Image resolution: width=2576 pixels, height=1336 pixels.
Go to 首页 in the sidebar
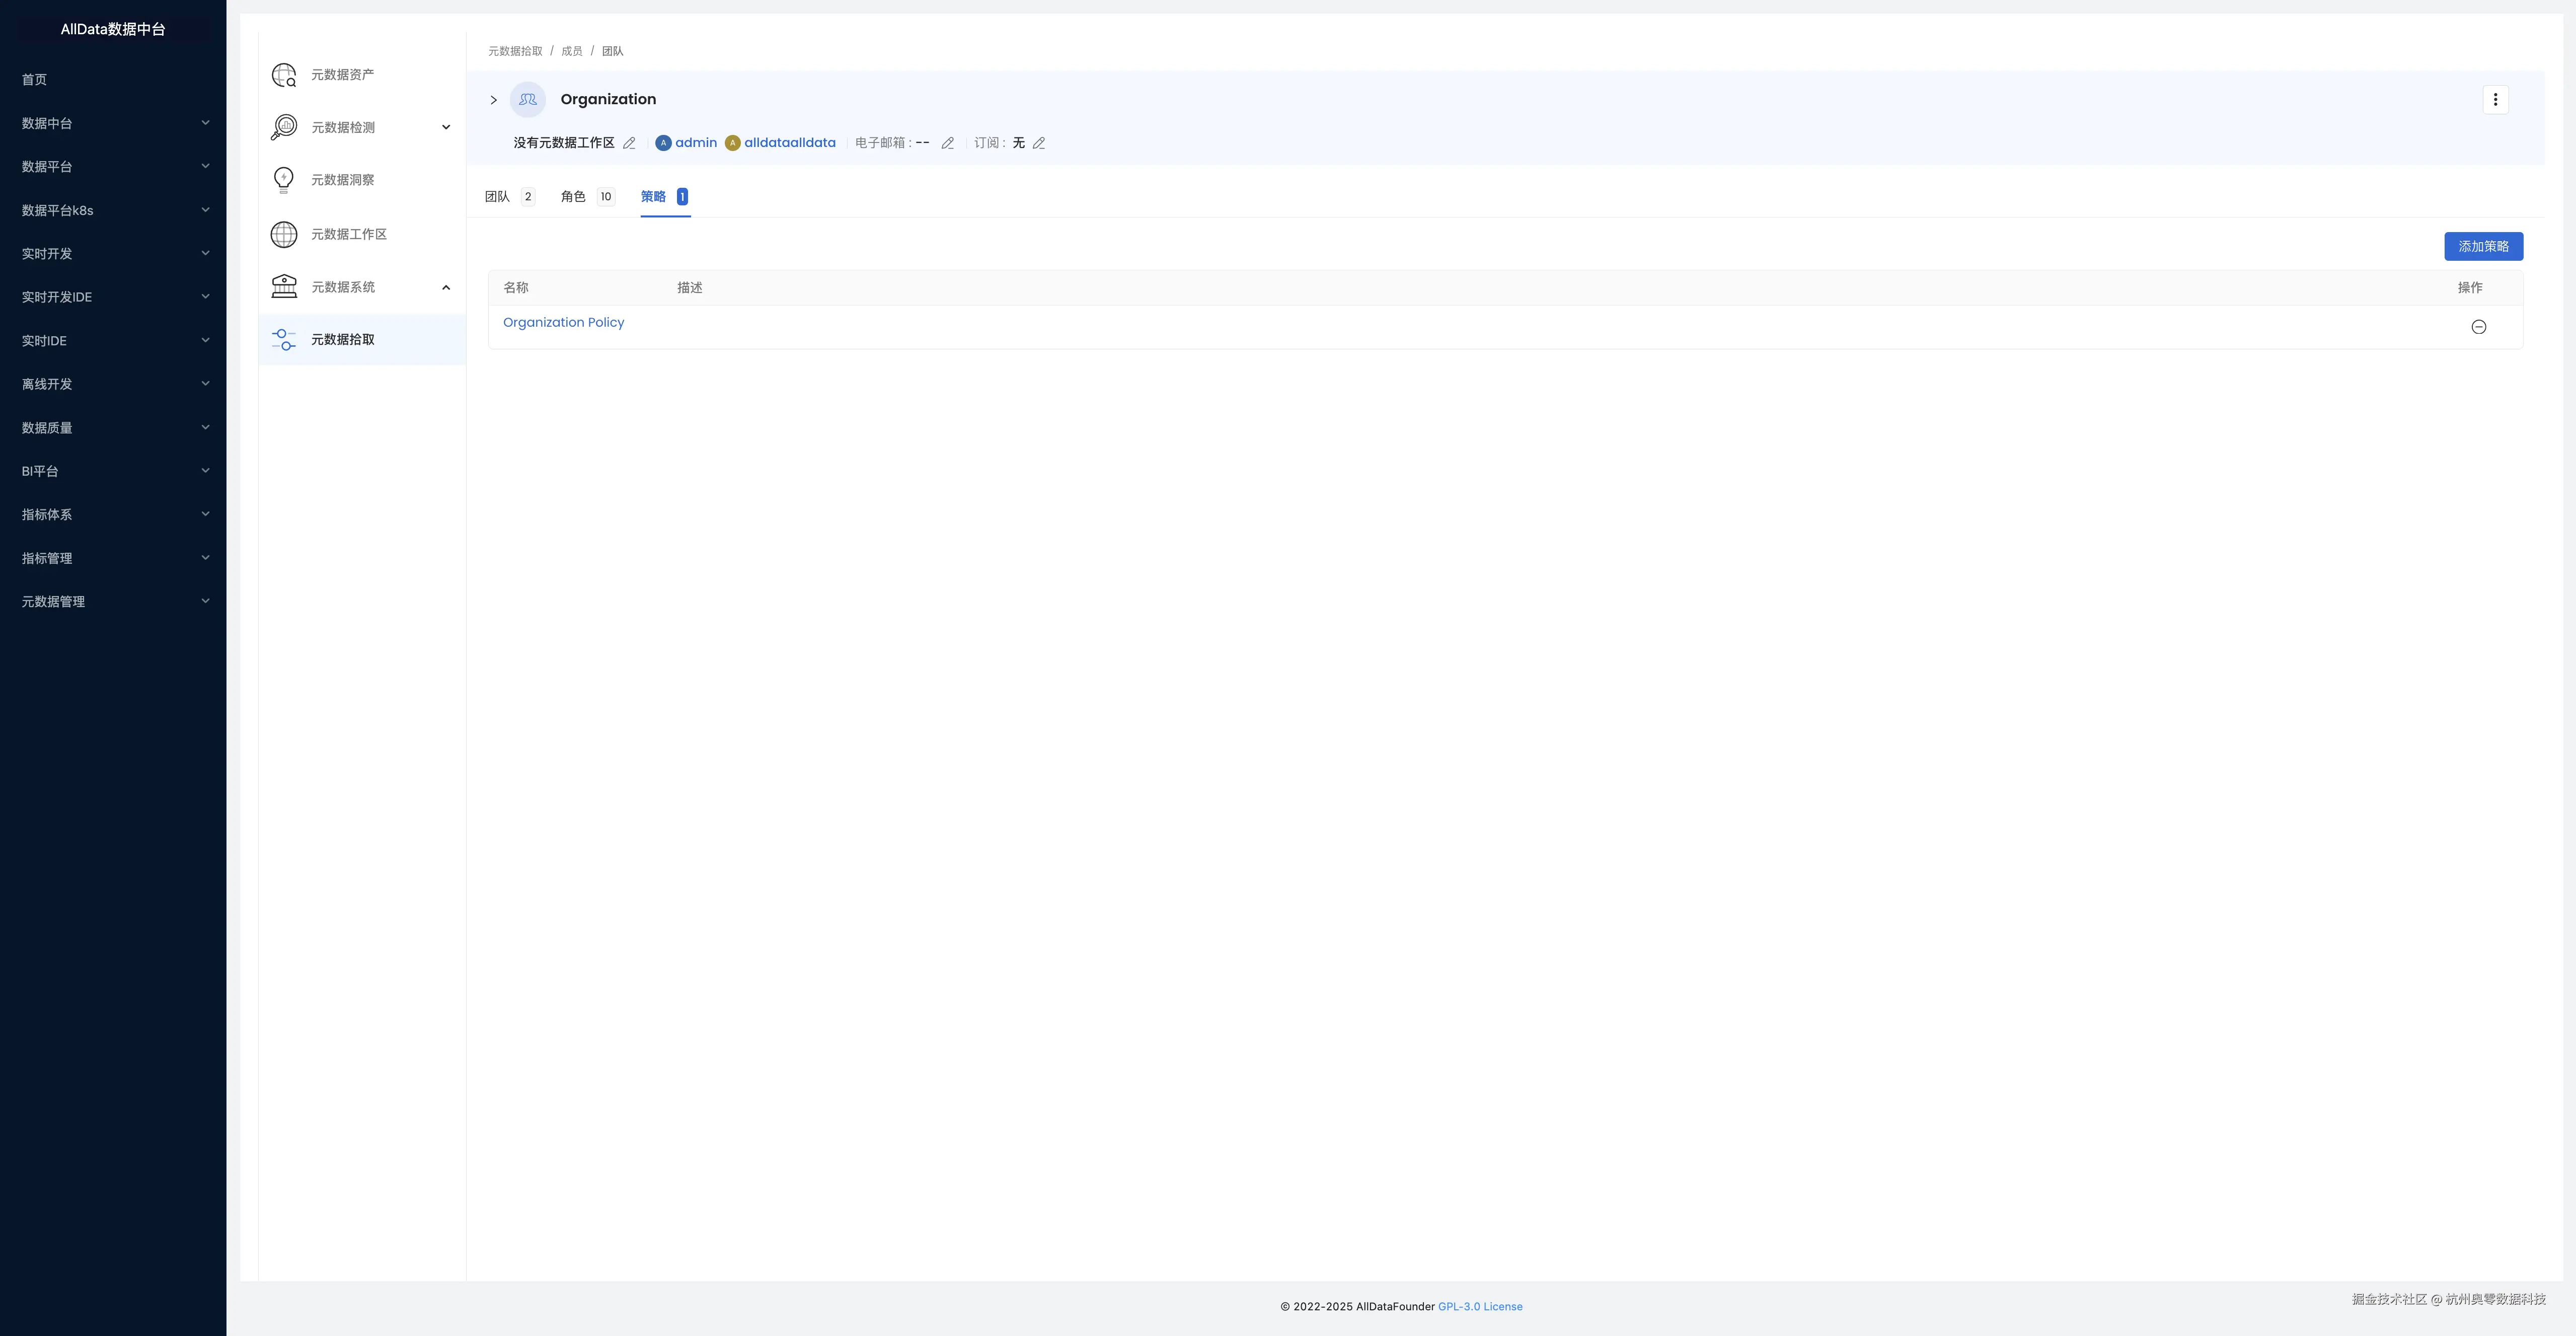click(x=34, y=80)
